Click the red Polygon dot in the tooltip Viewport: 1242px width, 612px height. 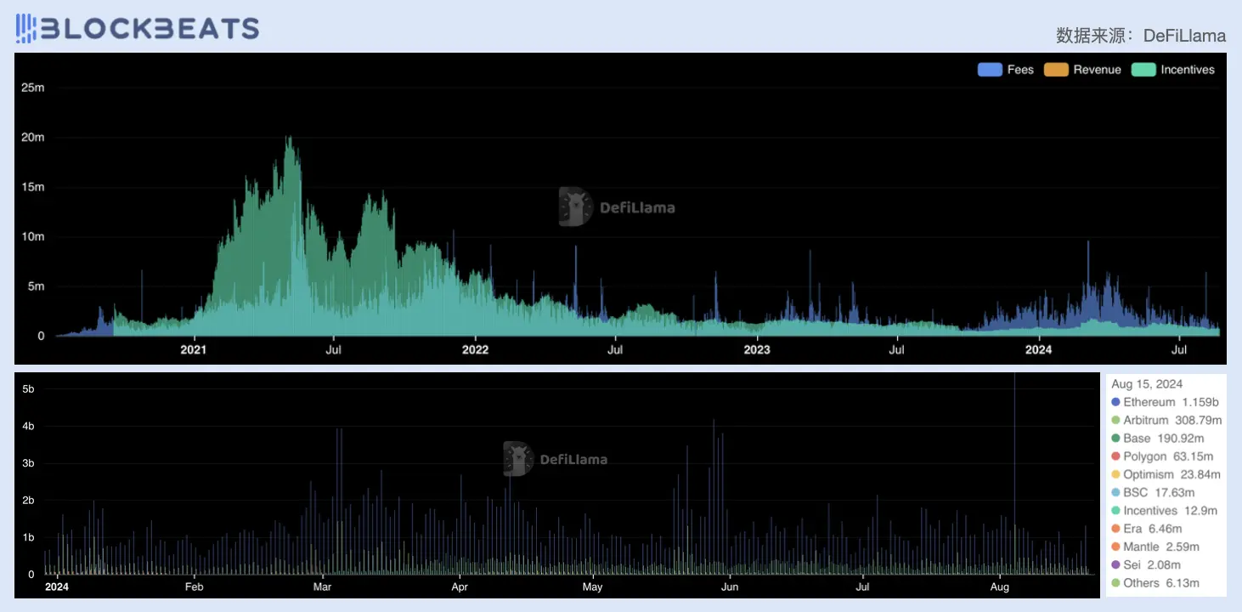point(1115,456)
